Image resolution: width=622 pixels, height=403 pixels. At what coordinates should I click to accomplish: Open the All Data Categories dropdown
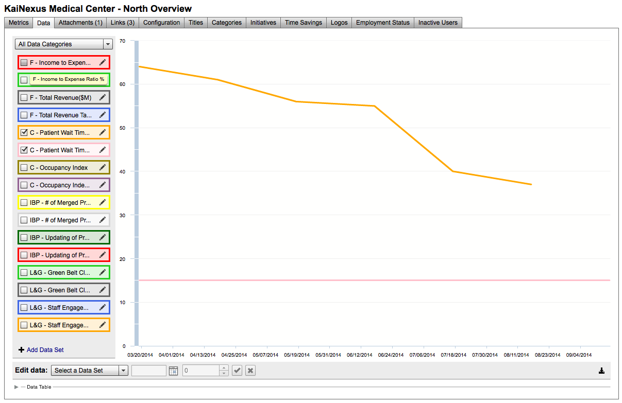point(64,44)
